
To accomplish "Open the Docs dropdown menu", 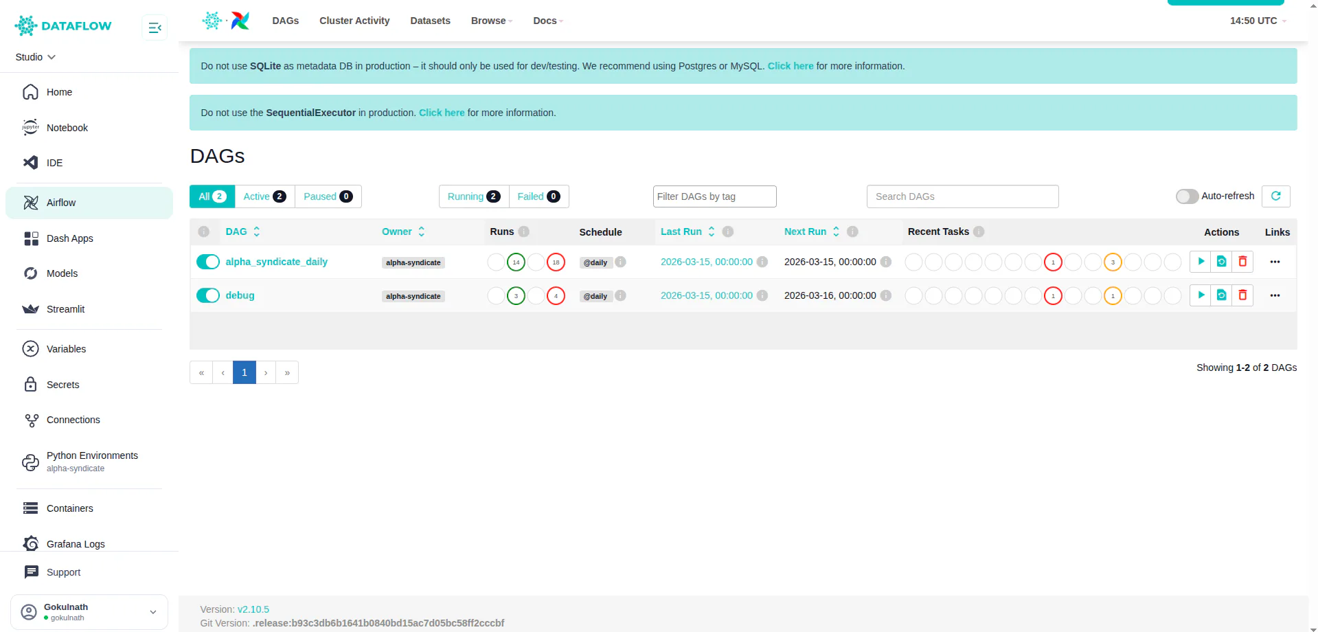I will coord(548,21).
